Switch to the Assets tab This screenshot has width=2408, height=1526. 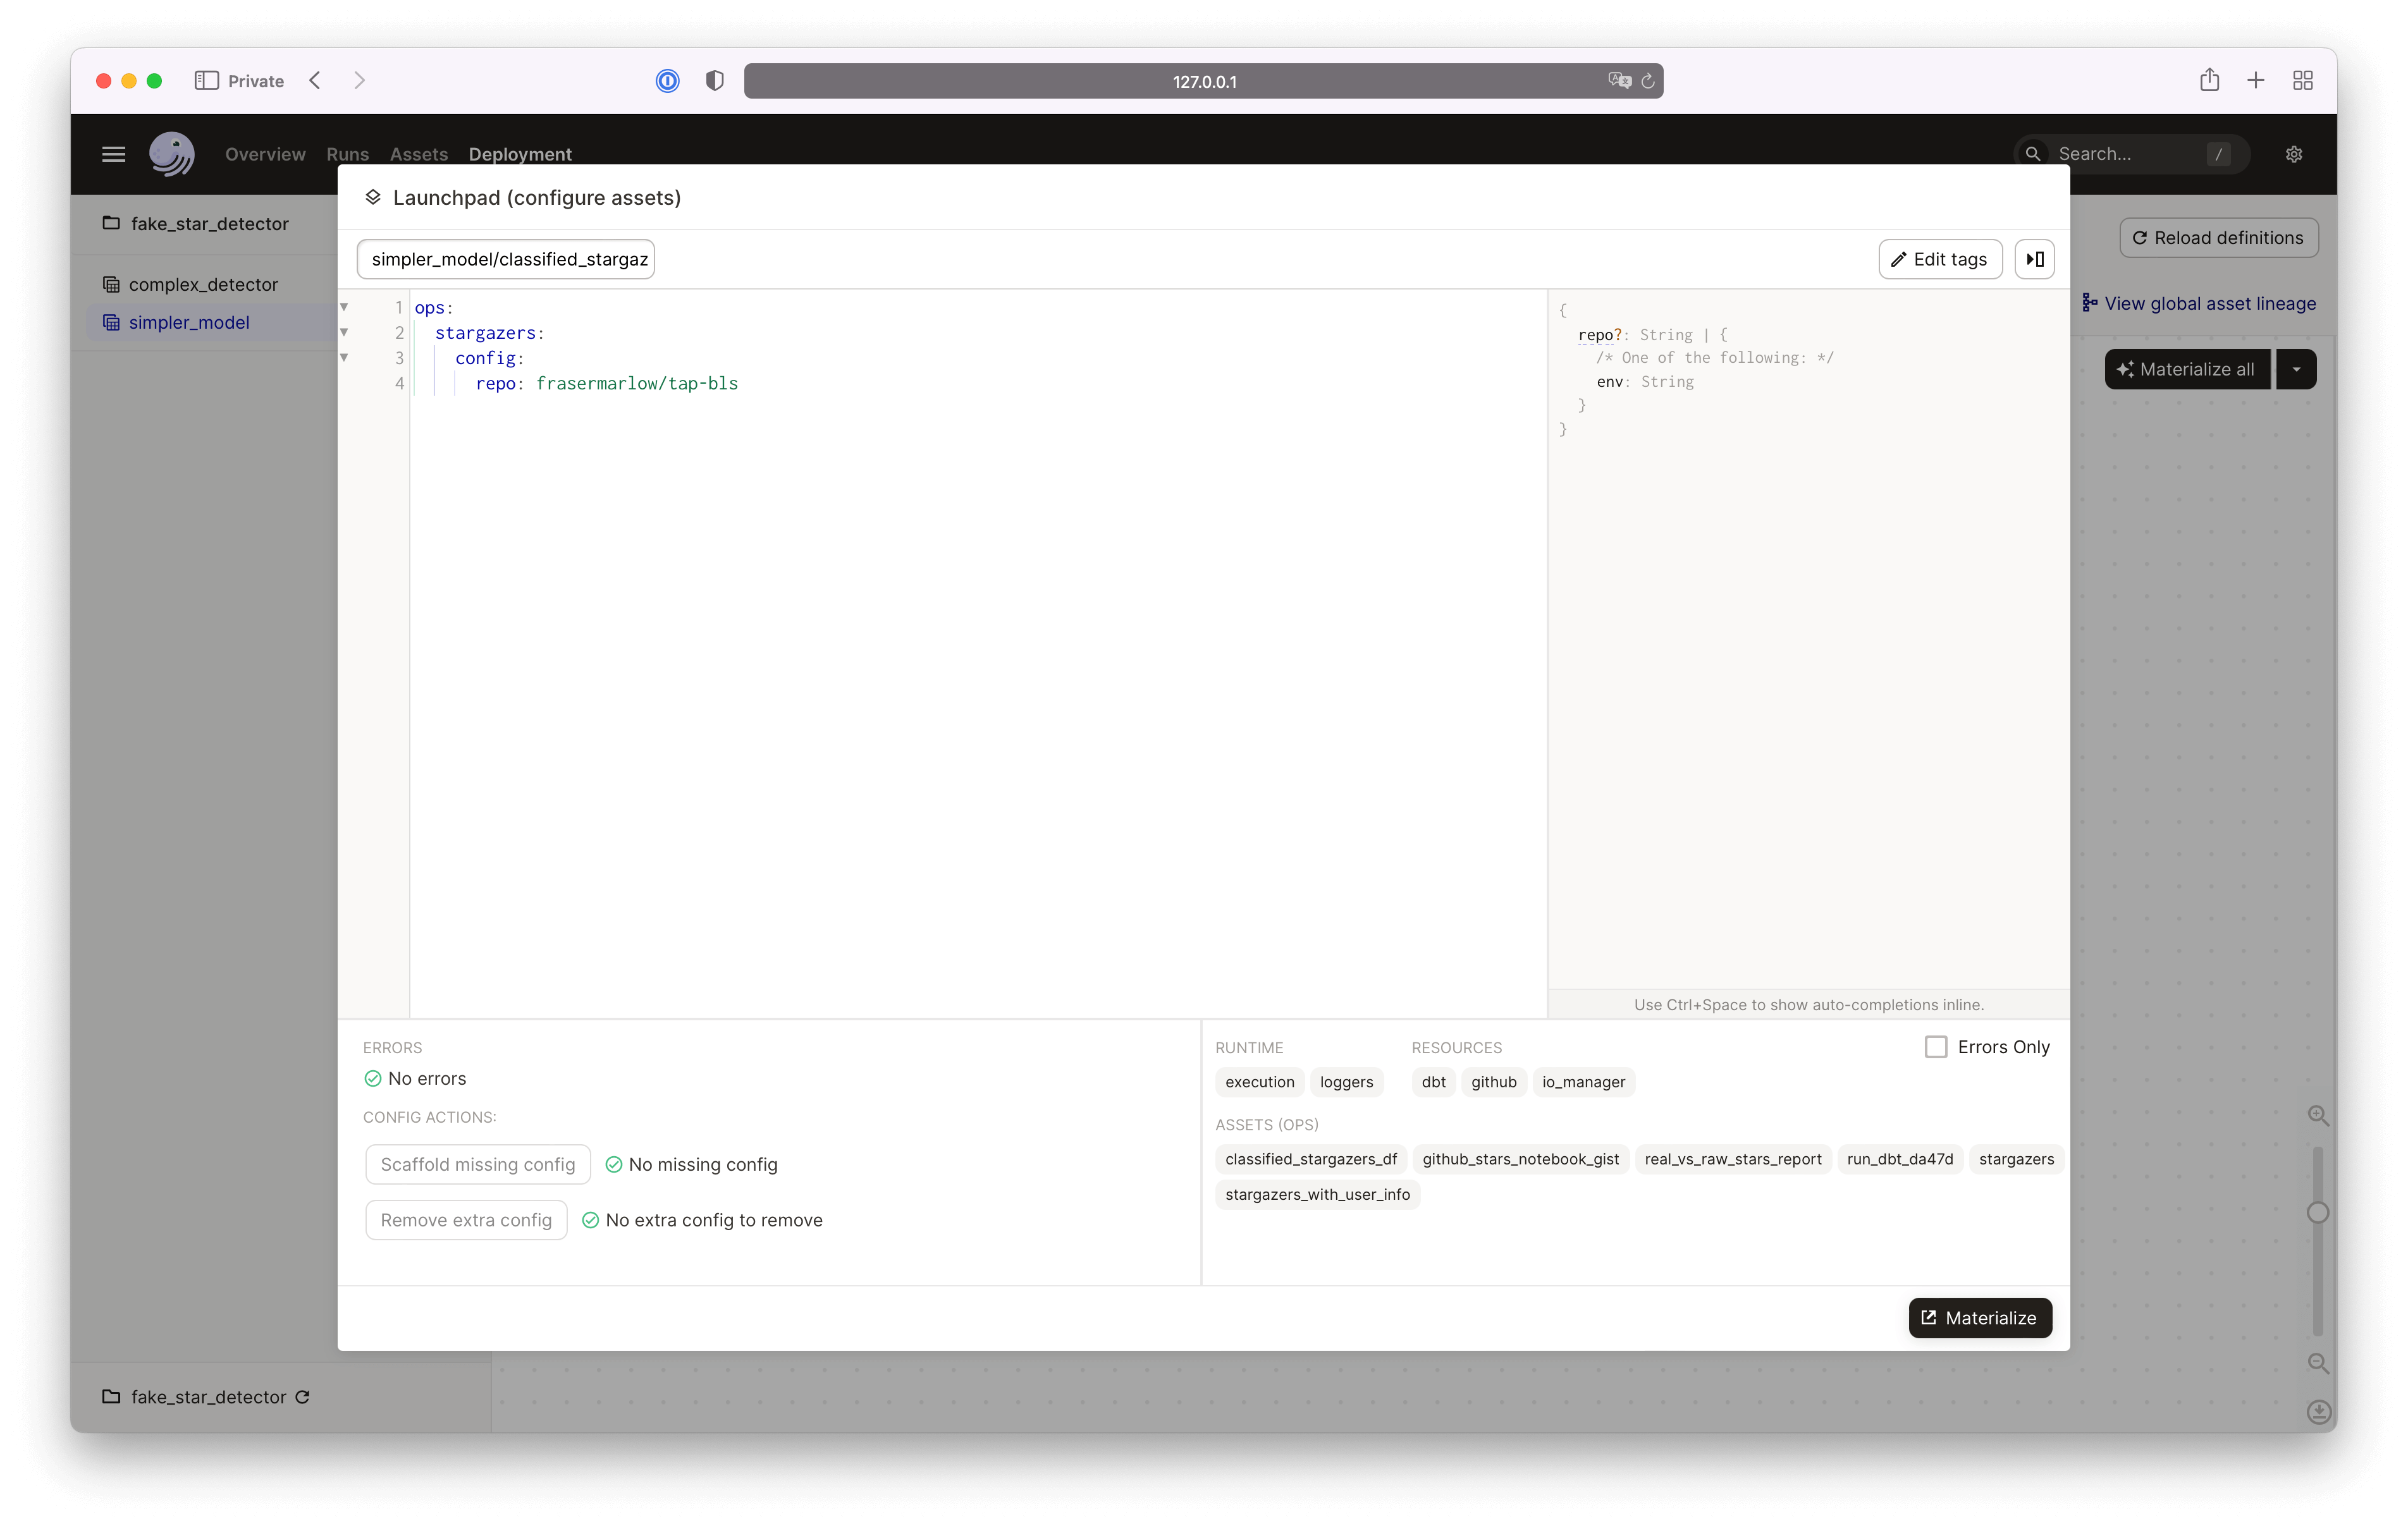pos(418,154)
